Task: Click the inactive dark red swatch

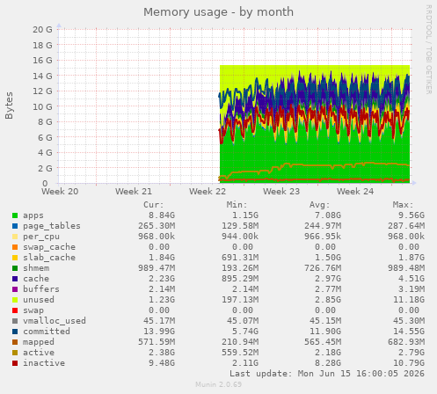Action: pos(15,363)
